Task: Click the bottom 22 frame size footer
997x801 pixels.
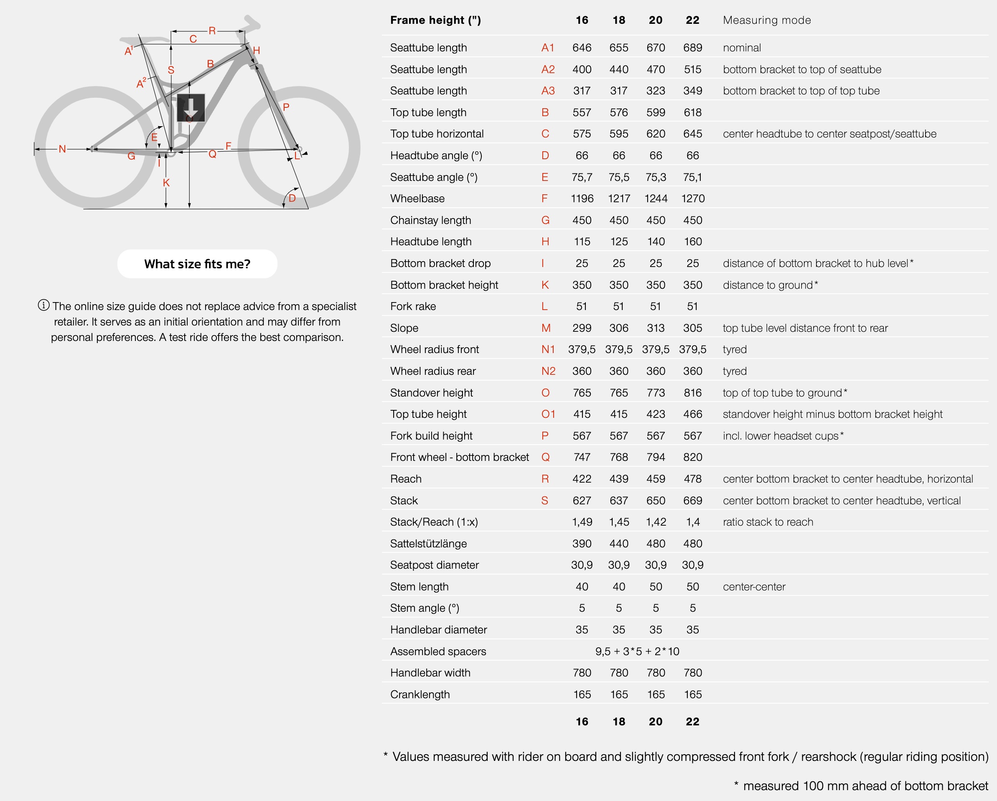Action: tap(693, 722)
